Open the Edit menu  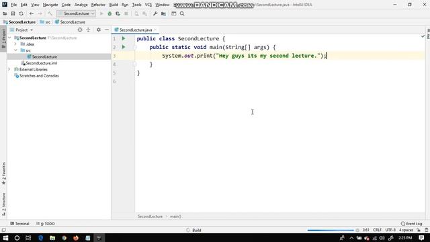click(24, 5)
